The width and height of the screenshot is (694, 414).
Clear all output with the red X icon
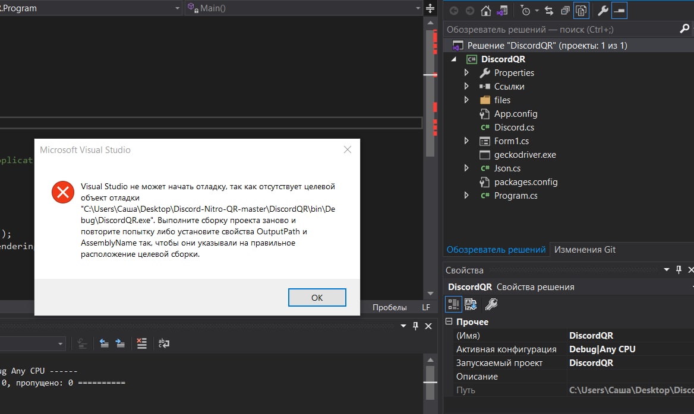click(141, 343)
